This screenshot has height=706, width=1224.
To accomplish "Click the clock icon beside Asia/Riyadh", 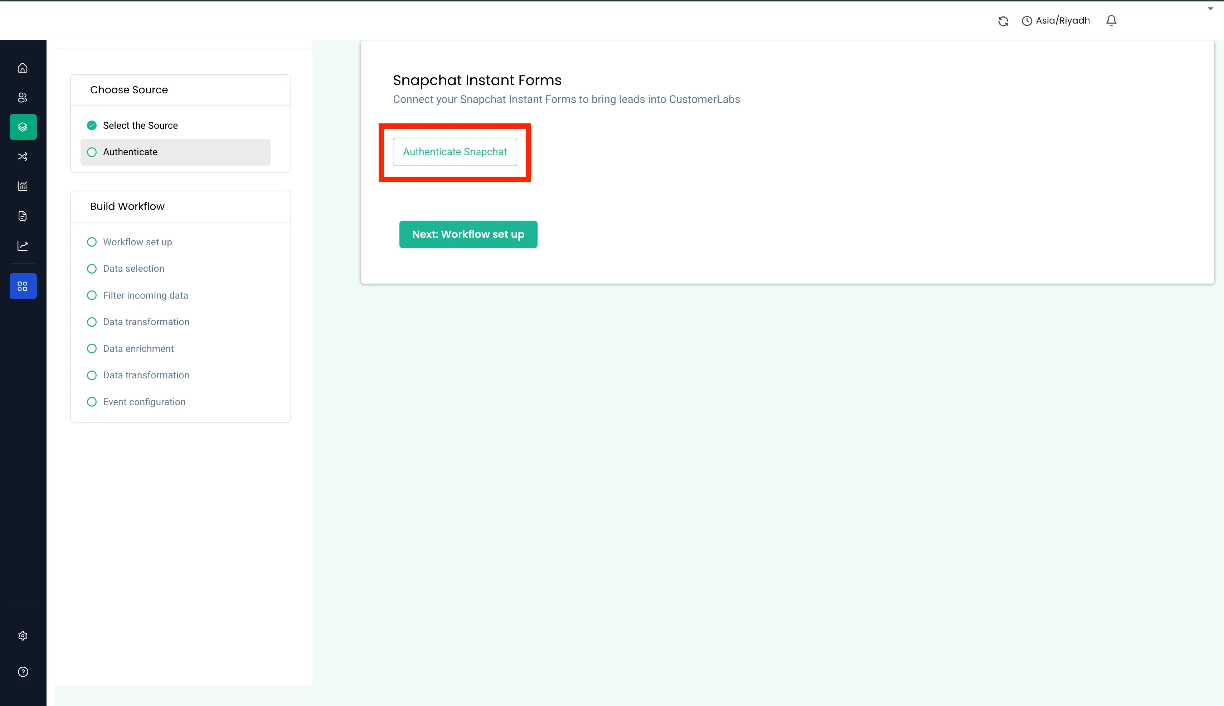I will point(1027,21).
